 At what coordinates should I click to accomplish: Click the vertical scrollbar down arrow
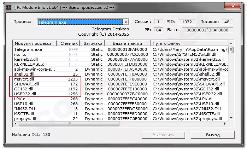click(231, 118)
